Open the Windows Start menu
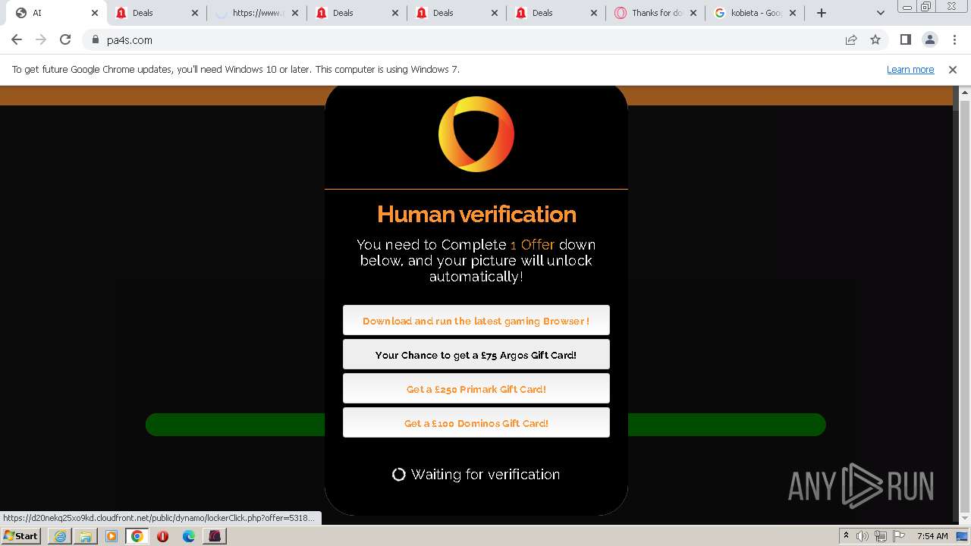Screen dimensions: 971x546 (x=21, y=536)
